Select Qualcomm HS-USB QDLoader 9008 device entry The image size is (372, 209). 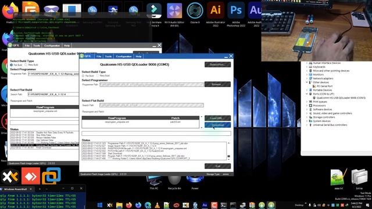click(341, 98)
